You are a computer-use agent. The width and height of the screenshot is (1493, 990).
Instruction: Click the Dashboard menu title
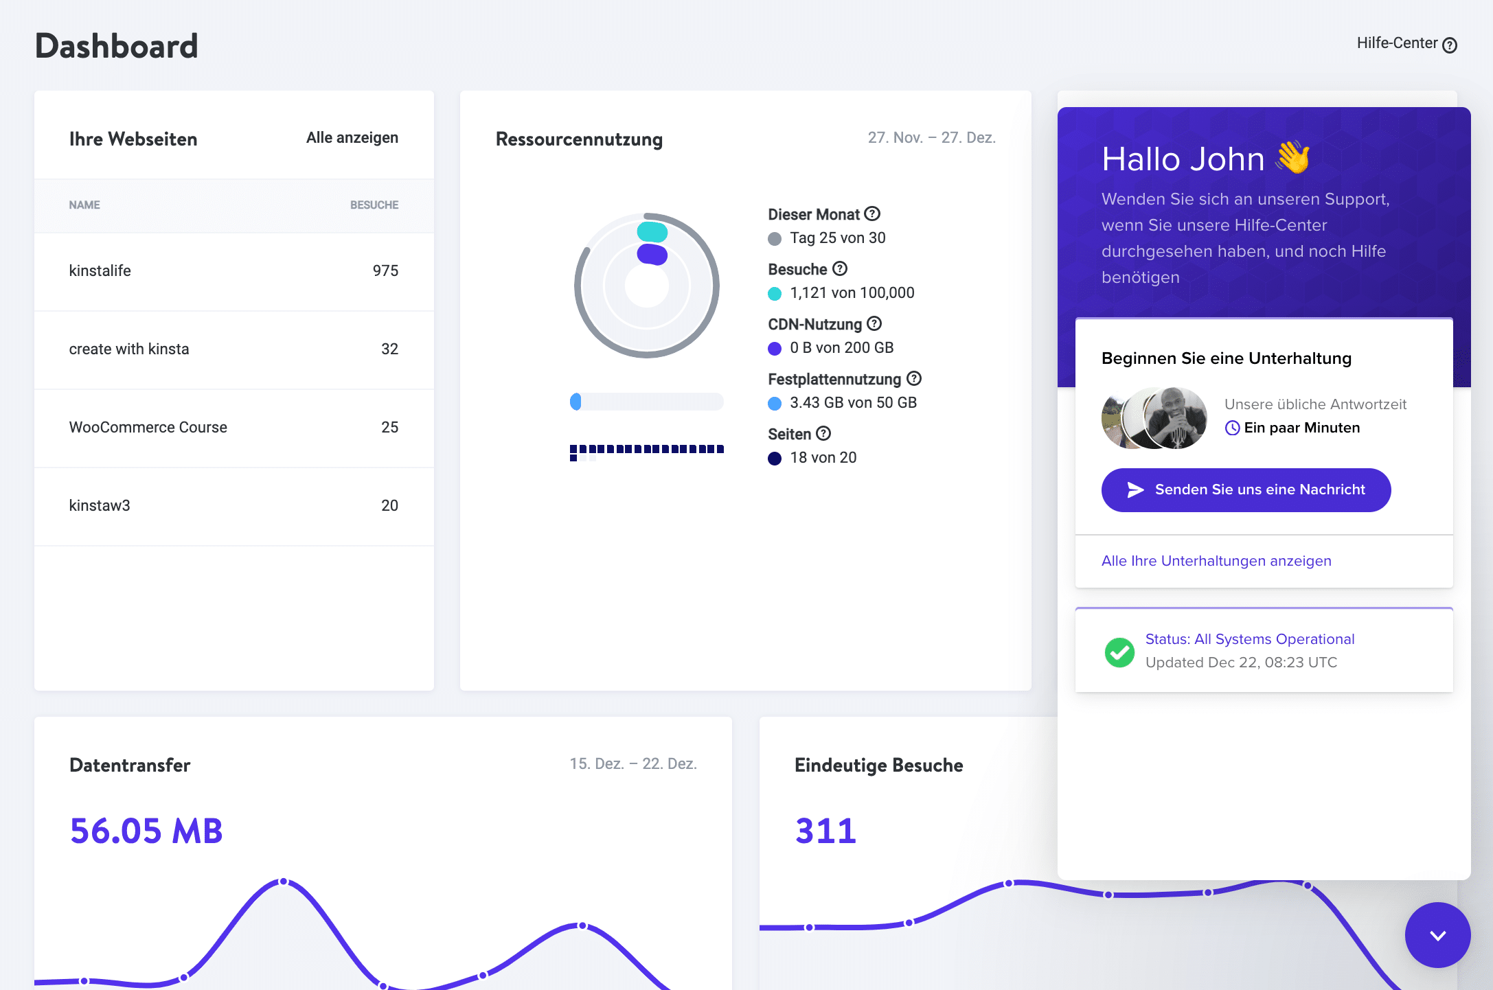117,45
